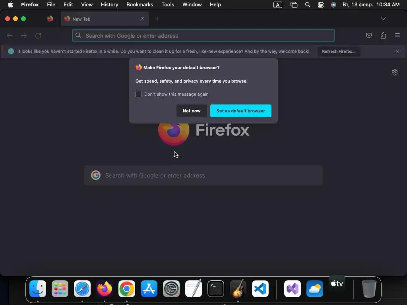Click Set as default browser
The width and height of the screenshot is (407, 305).
tap(240, 111)
